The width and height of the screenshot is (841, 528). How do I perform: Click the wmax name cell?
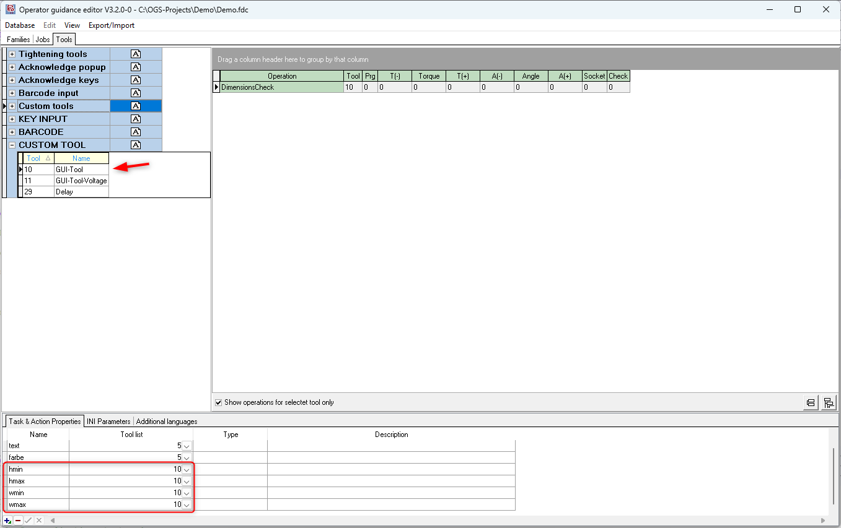click(x=38, y=505)
